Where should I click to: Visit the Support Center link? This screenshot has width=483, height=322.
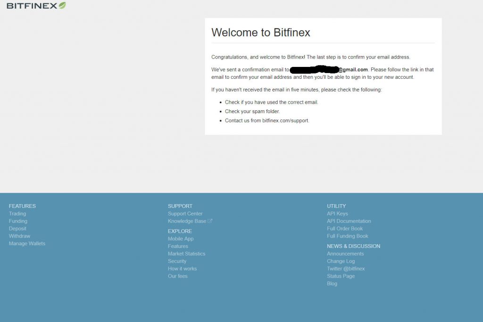pos(185,214)
